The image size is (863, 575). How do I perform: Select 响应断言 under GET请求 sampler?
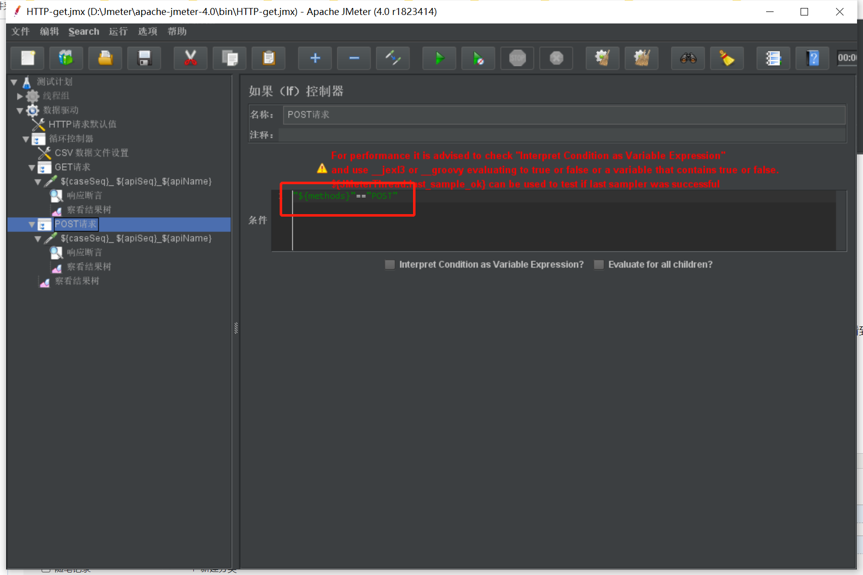pos(84,196)
